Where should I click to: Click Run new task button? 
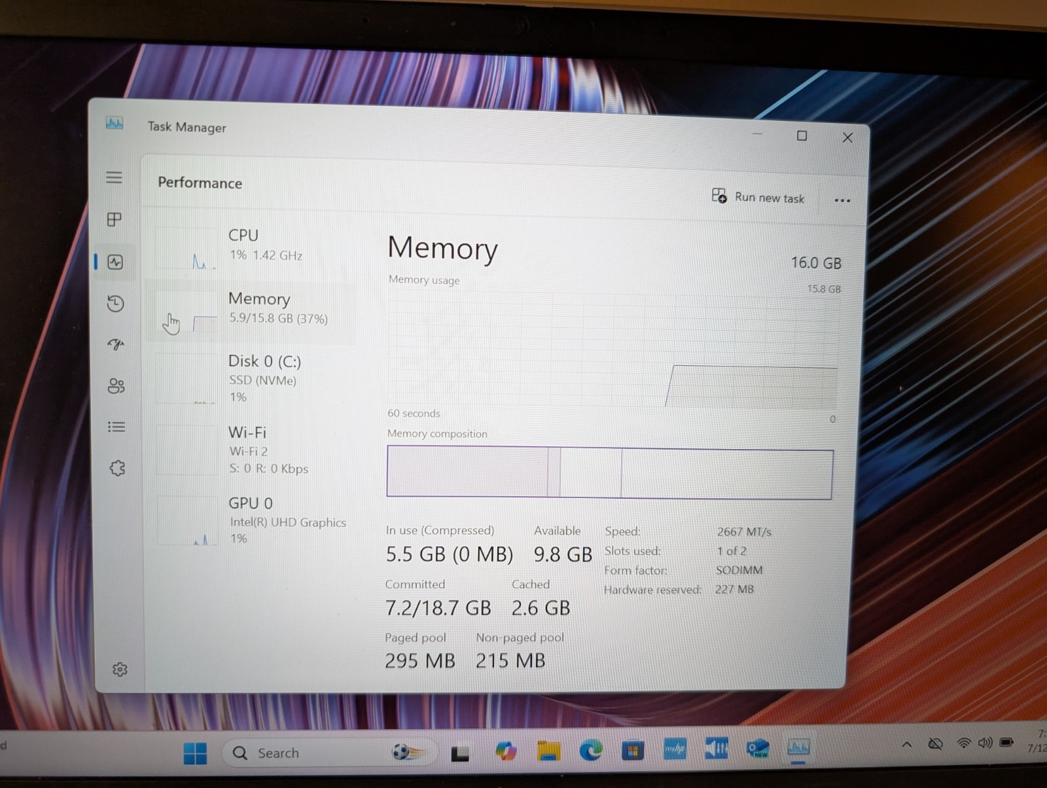pyautogui.click(x=758, y=197)
